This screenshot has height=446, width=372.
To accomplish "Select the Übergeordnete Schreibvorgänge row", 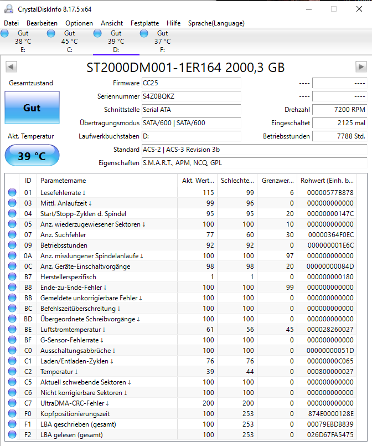I will coord(181,319).
